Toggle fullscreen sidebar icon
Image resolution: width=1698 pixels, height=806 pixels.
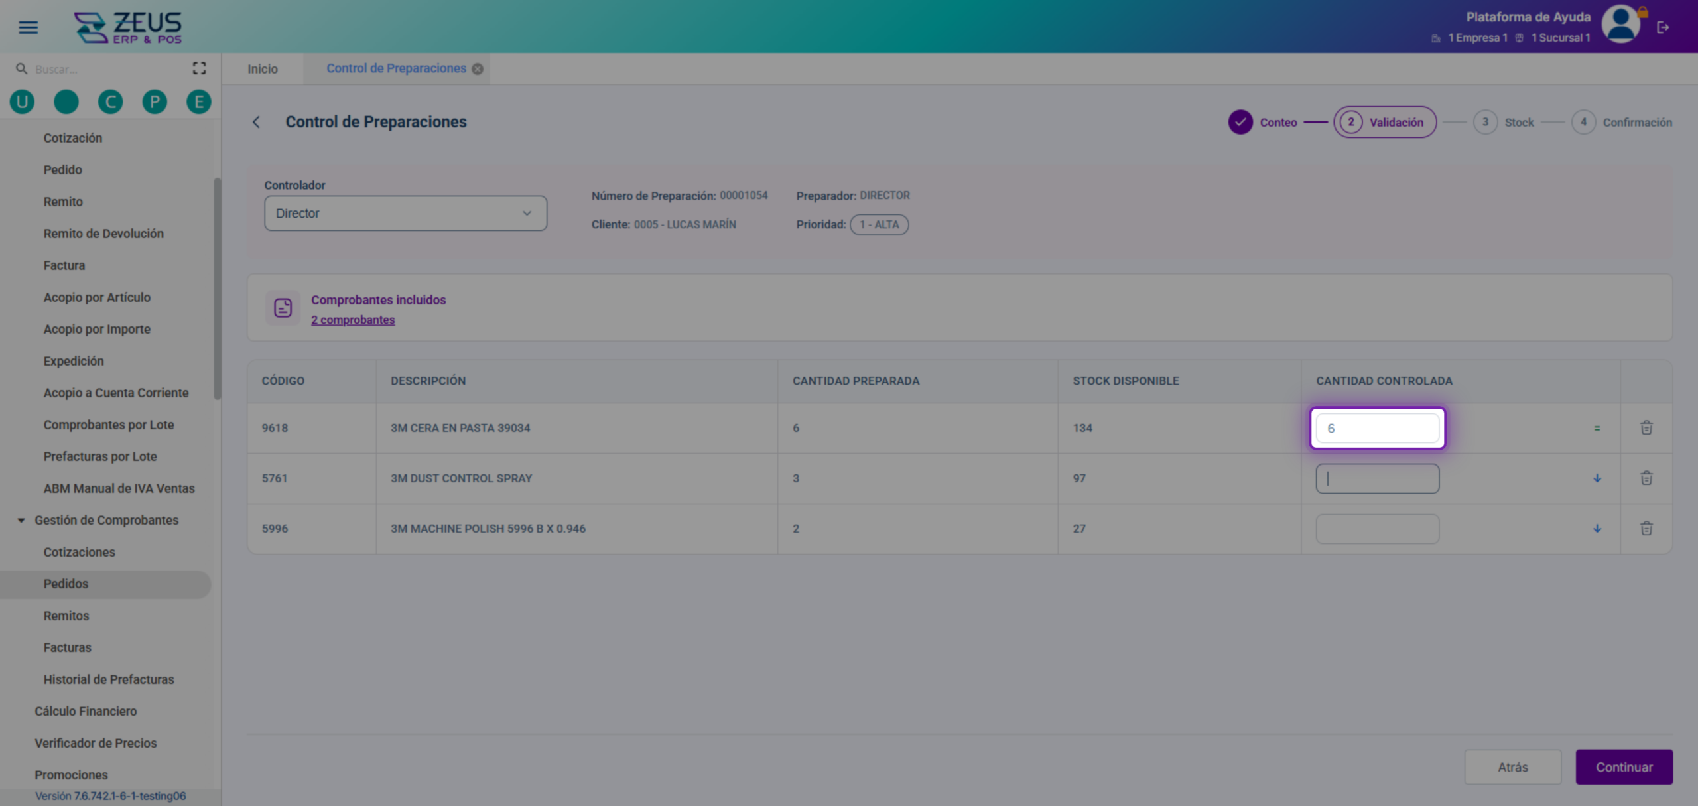(x=199, y=68)
